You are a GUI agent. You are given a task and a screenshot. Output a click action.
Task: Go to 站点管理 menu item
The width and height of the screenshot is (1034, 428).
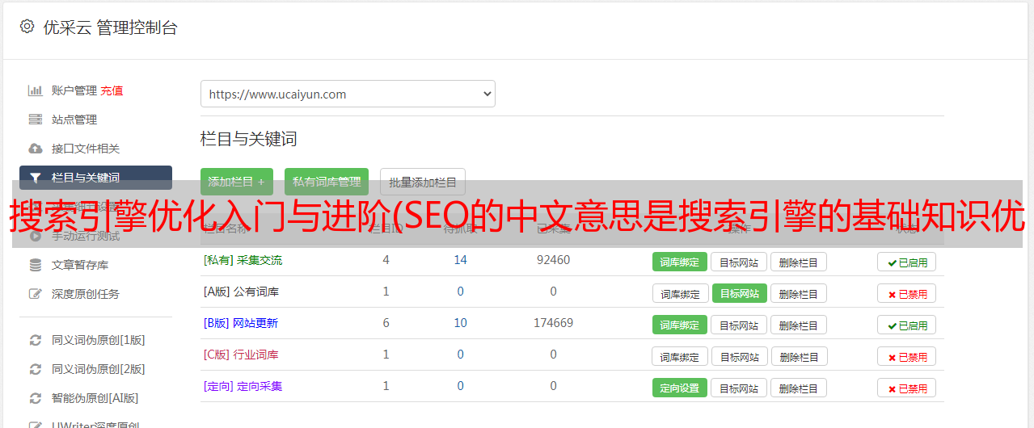click(x=74, y=120)
